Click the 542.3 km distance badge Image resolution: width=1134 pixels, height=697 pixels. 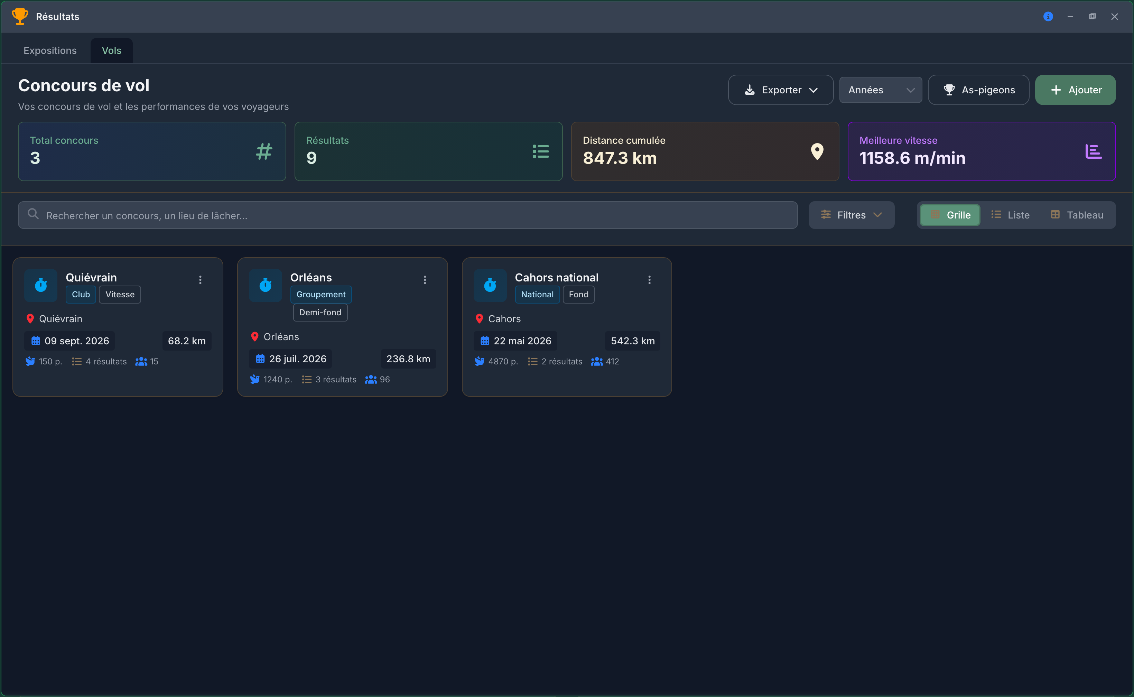pyautogui.click(x=632, y=341)
